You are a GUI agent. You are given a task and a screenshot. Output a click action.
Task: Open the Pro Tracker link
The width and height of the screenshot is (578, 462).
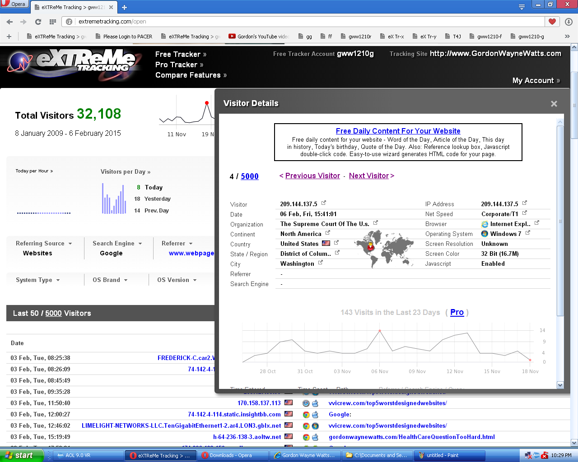(179, 65)
